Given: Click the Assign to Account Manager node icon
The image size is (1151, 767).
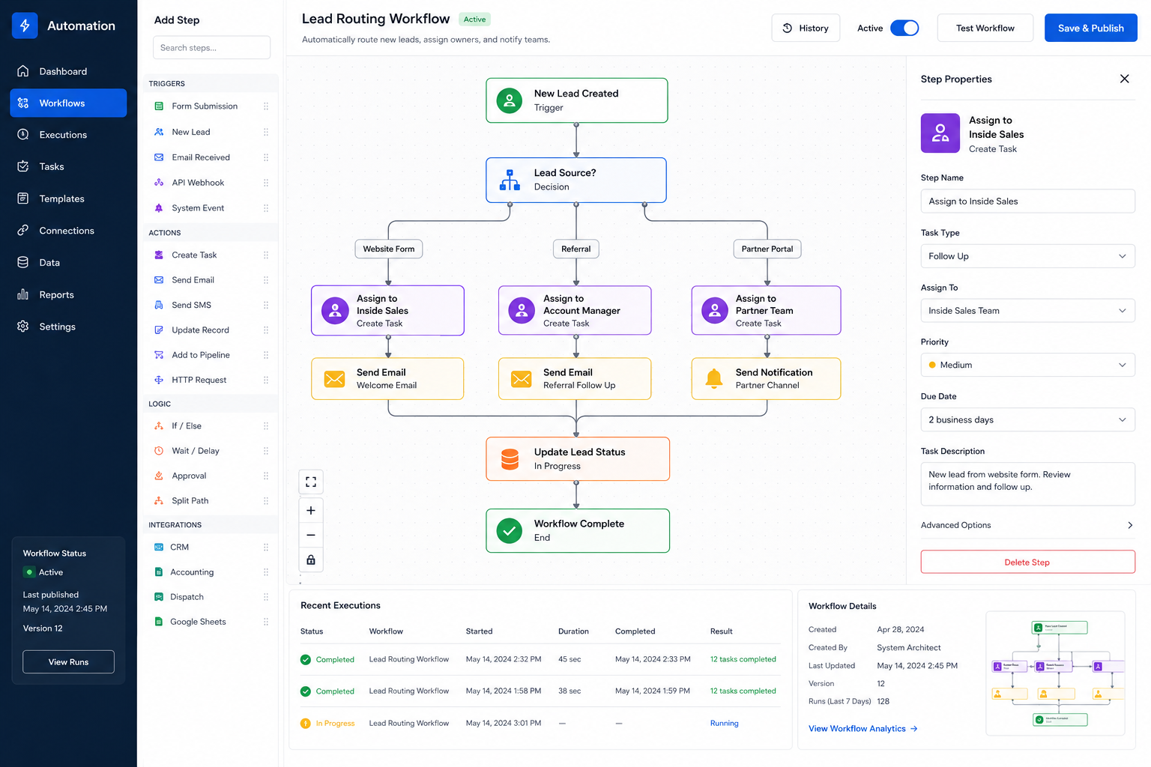Looking at the screenshot, I should coord(522,310).
